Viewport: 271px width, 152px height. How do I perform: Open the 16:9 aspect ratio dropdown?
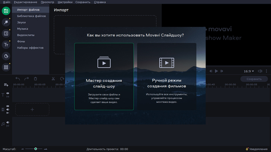tap(249, 71)
